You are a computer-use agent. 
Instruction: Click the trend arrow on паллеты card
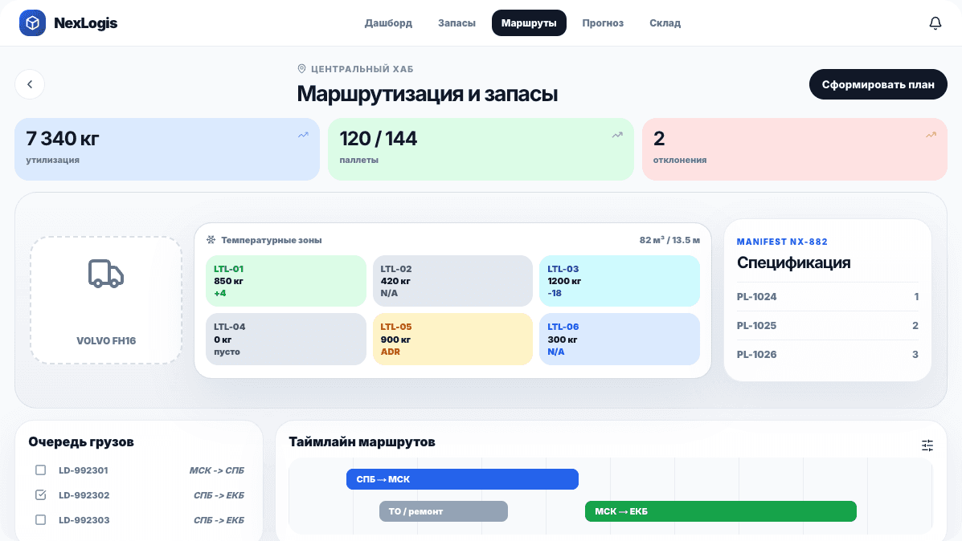point(616,136)
